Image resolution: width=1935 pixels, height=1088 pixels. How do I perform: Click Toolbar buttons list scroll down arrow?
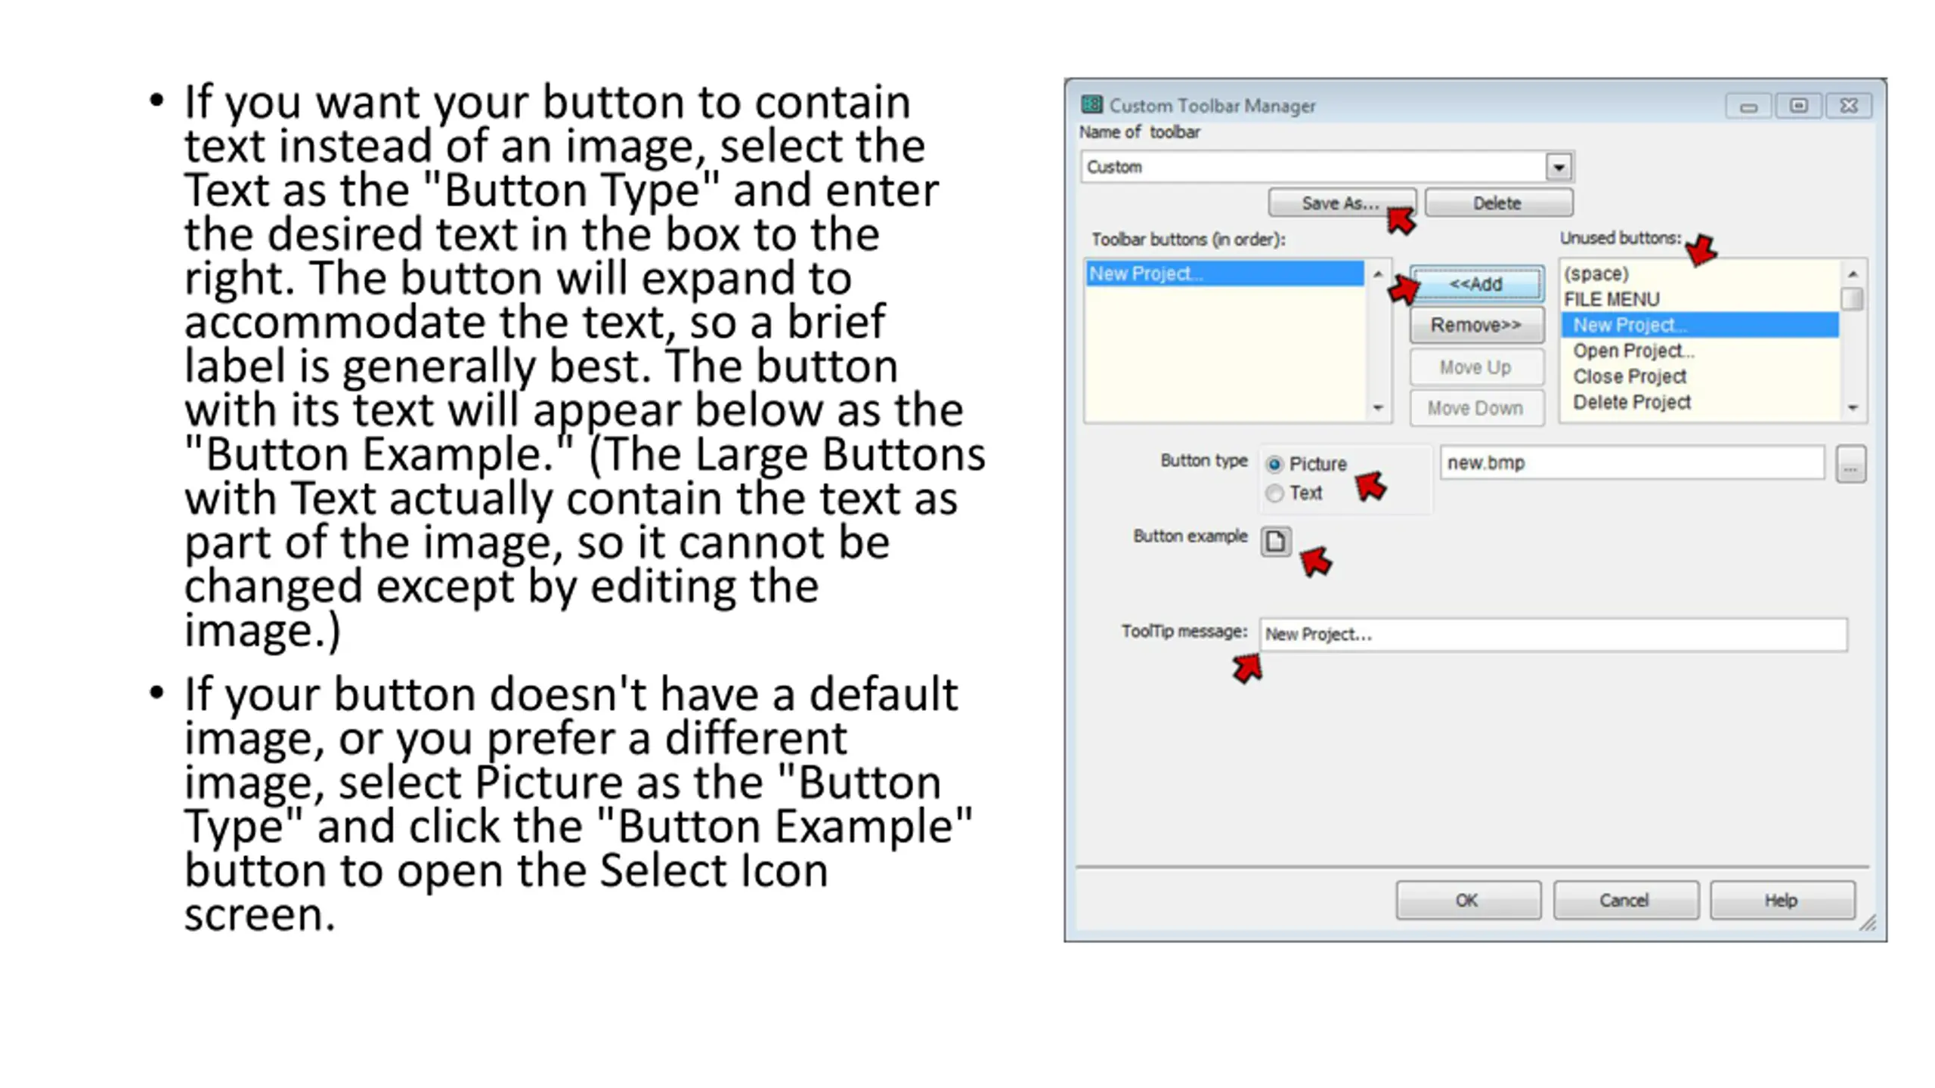1377,408
